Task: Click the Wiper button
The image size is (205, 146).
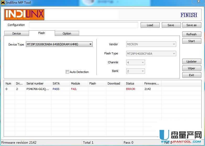Action: (x=191, y=68)
